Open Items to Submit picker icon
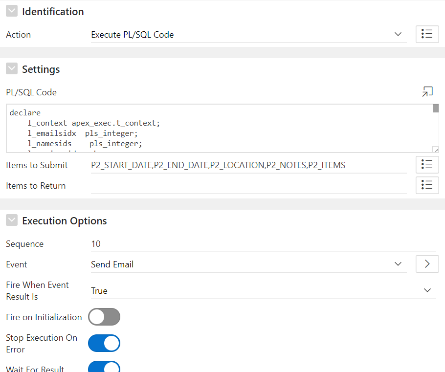The image size is (445, 372). 427,165
